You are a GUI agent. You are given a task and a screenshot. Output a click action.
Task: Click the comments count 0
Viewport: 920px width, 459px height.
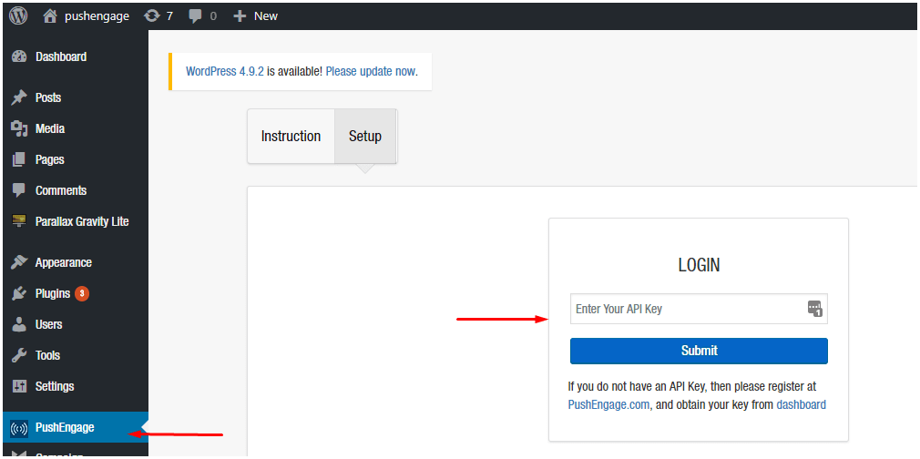[x=213, y=16]
